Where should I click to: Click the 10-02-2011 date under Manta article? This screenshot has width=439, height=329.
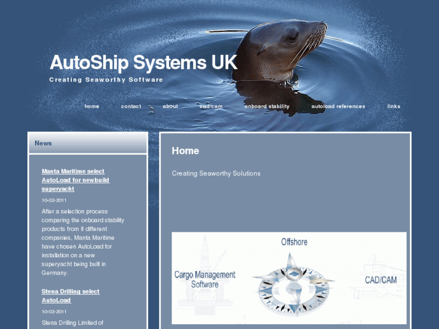pyautogui.click(x=54, y=200)
